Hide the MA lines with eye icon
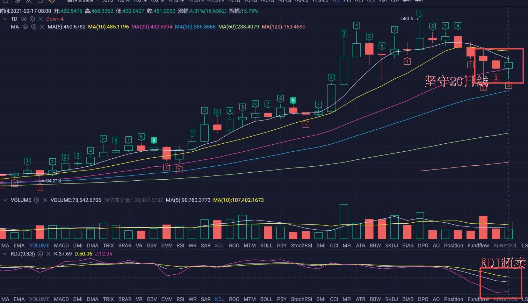The image size is (528, 303). (x=25, y=27)
